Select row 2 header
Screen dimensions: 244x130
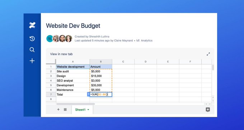(51, 71)
